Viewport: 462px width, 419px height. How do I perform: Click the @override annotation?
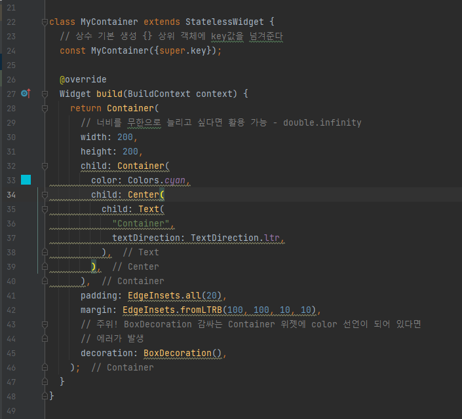pos(83,79)
